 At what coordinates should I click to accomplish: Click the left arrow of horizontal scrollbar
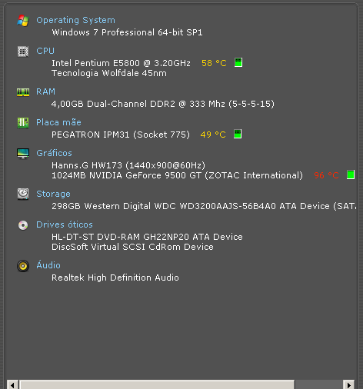coord(12,384)
